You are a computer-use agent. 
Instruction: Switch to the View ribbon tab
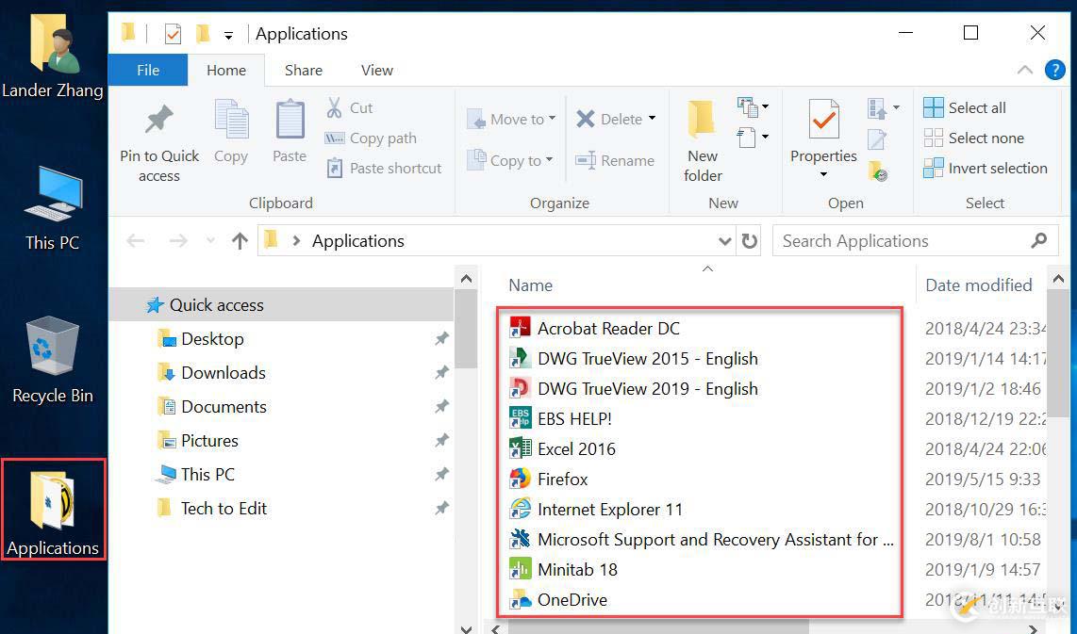tap(377, 70)
